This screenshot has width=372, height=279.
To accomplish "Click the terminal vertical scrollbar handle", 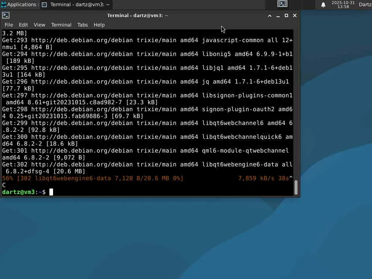I will click(296, 187).
